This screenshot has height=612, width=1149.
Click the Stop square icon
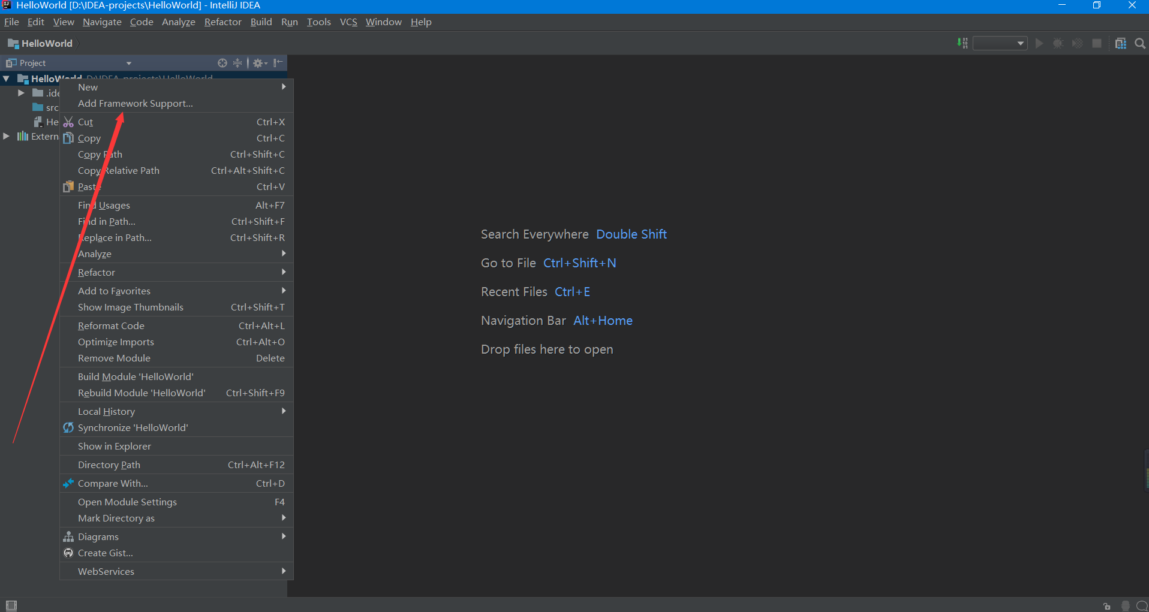pos(1097,43)
